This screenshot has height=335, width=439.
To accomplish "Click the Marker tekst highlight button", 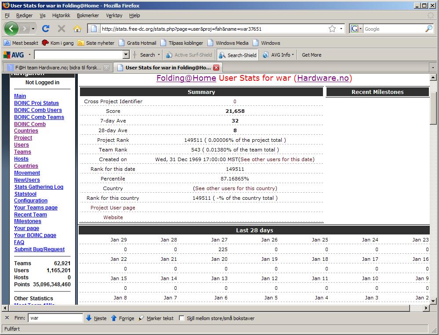I will pyautogui.click(x=156, y=318).
